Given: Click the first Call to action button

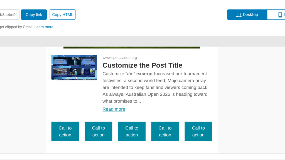Looking at the screenshot, I should pyautogui.click(x=65, y=131).
